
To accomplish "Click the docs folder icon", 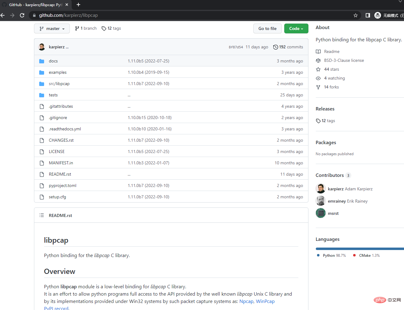I will pyautogui.click(x=42, y=61).
